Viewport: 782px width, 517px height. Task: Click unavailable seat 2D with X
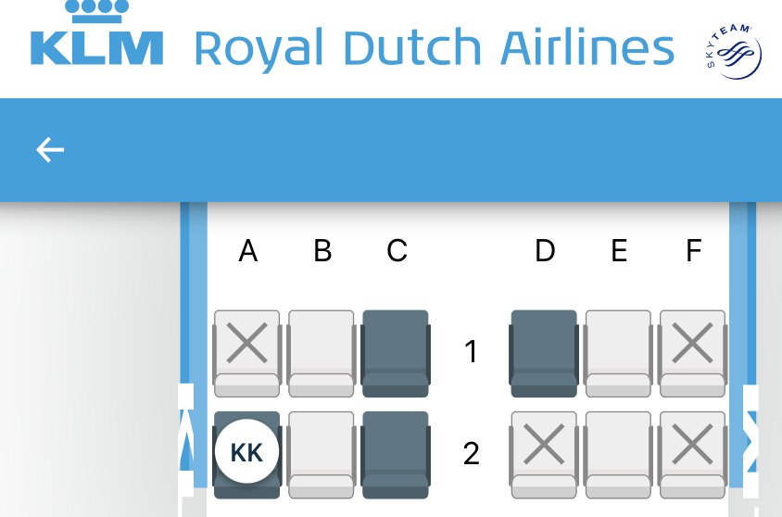tap(544, 455)
